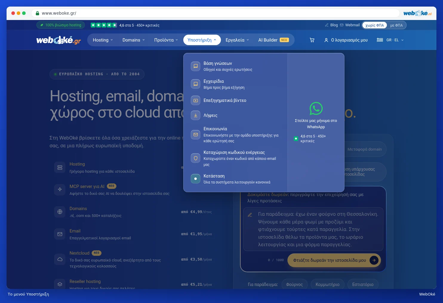This screenshot has width=443, height=303.
Task: Expand the Hosting navigation menu
Action: coord(103,40)
